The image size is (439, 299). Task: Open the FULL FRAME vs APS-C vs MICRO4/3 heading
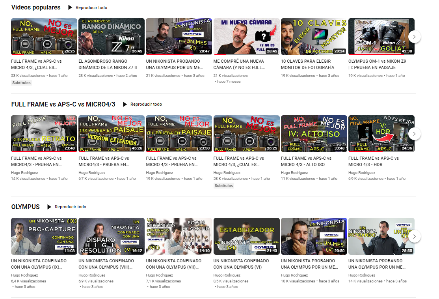click(63, 104)
